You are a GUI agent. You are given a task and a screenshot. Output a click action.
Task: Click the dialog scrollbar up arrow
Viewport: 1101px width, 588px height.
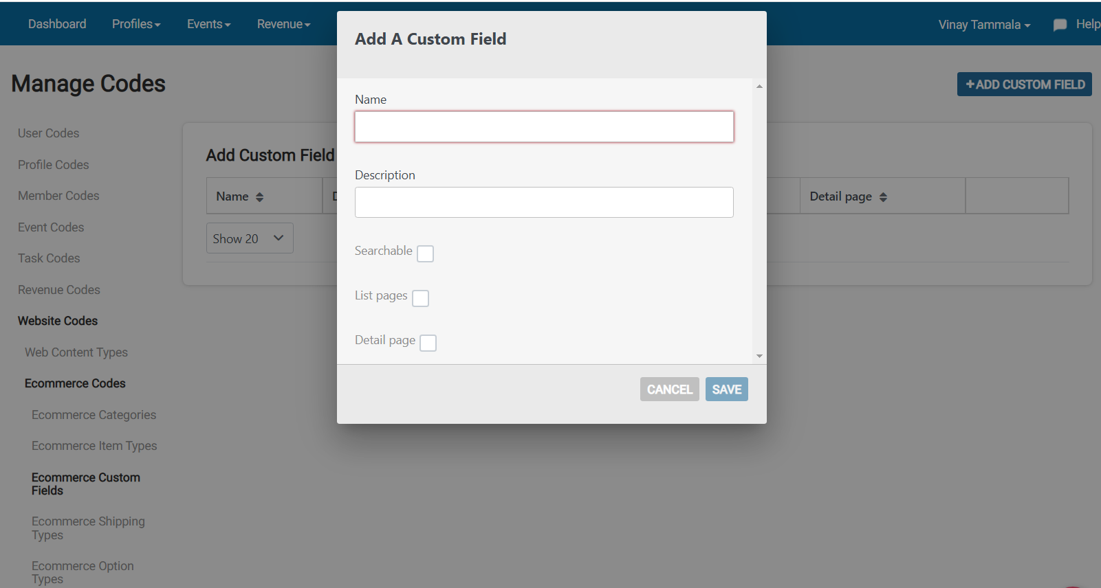click(759, 87)
